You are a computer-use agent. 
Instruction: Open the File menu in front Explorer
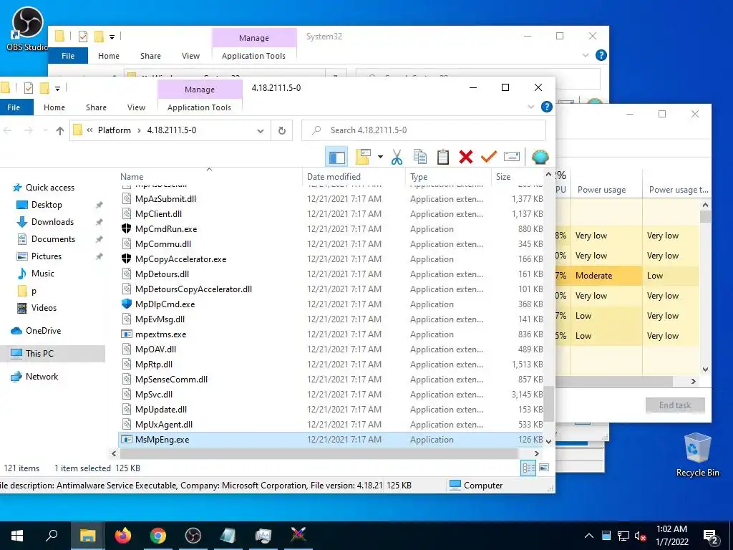tap(14, 107)
